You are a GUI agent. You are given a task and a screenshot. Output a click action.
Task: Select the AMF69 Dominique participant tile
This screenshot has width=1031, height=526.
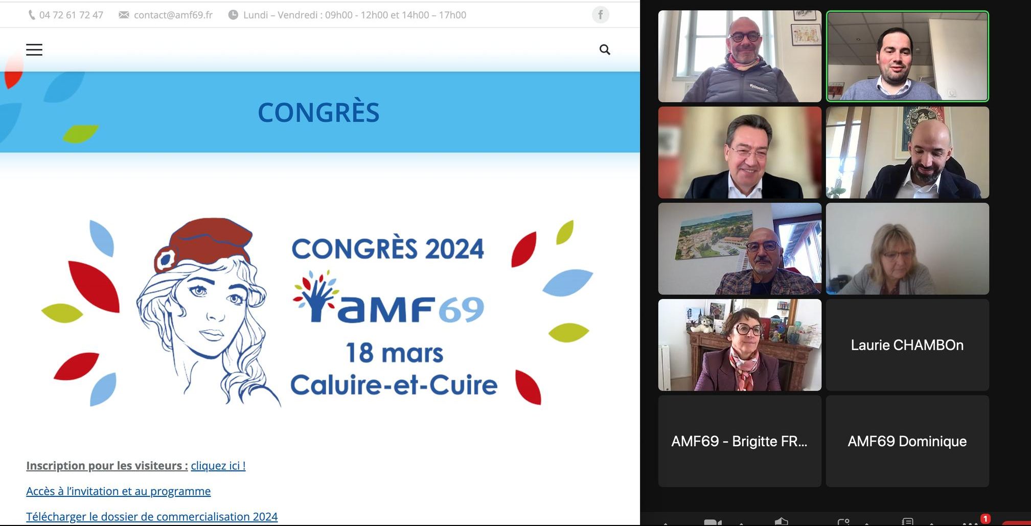[907, 441]
